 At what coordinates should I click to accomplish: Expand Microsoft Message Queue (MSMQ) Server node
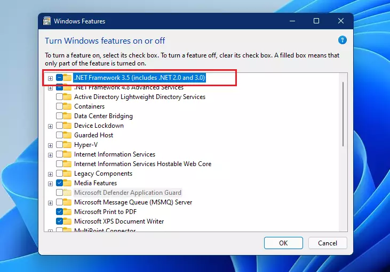[x=50, y=203]
